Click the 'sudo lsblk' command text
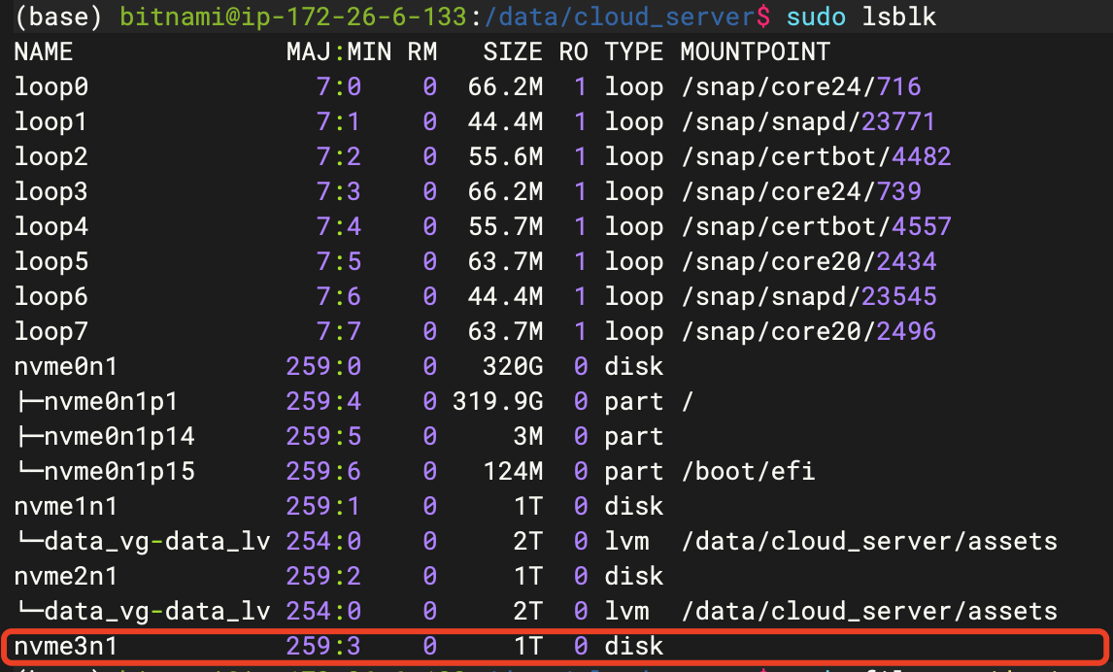1113x672 pixels. click(x=860, y=17)
